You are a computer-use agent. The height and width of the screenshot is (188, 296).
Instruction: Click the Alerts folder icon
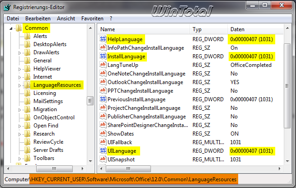[27, 36]
